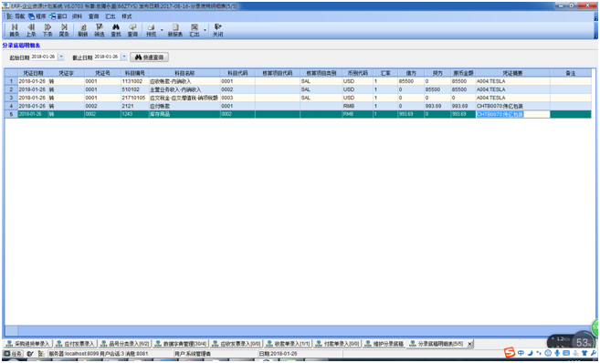Go to first record (首条)

coord(15,30)
